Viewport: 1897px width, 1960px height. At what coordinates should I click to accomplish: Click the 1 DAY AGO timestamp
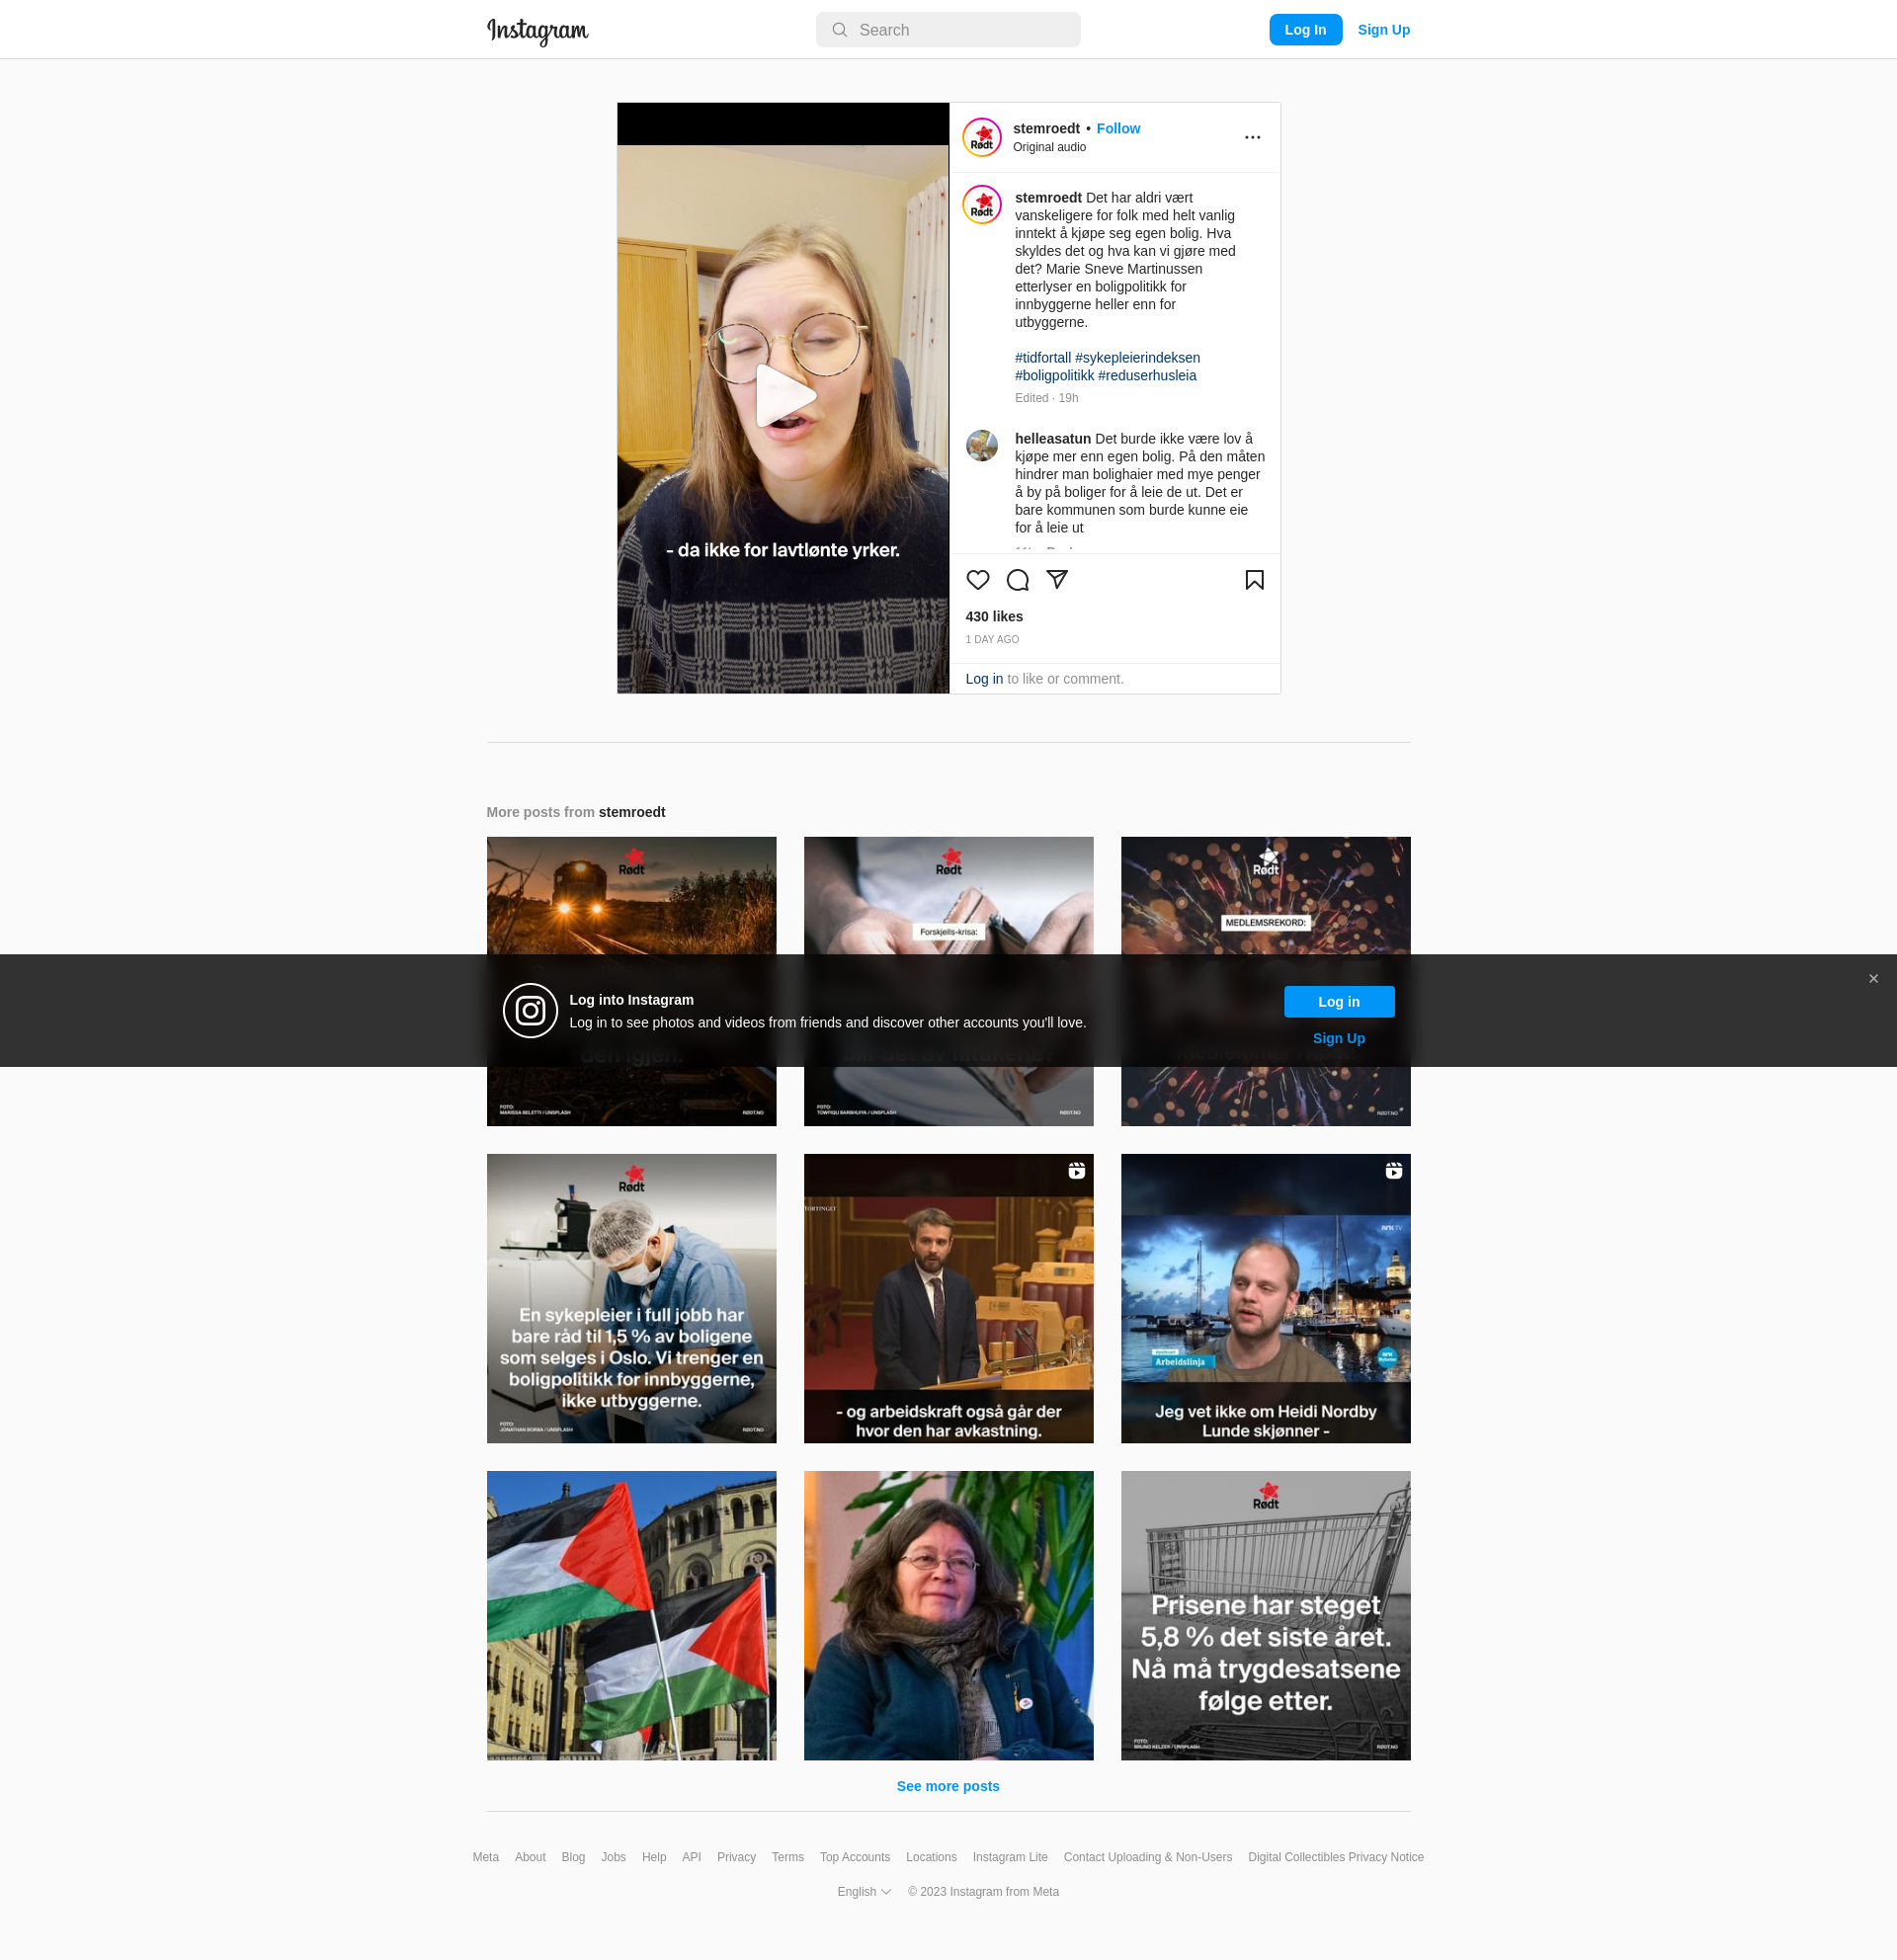click(x=992, y=640)
